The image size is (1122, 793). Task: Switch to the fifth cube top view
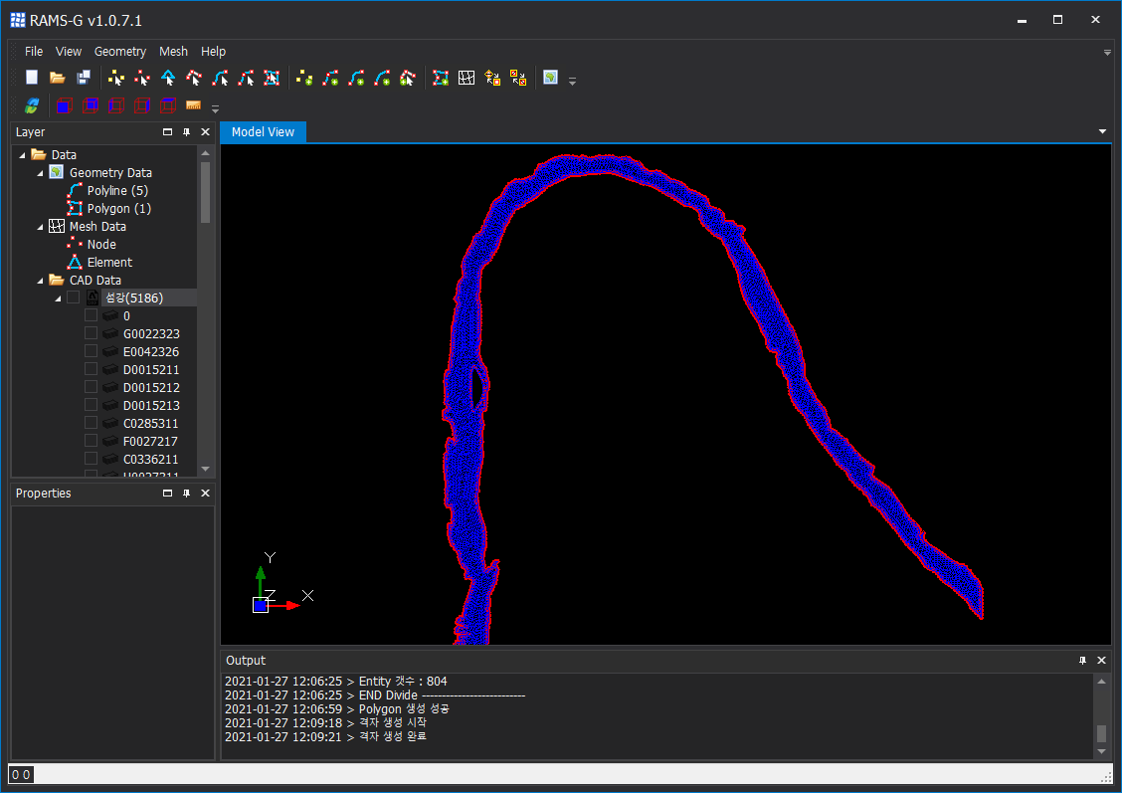167,105
